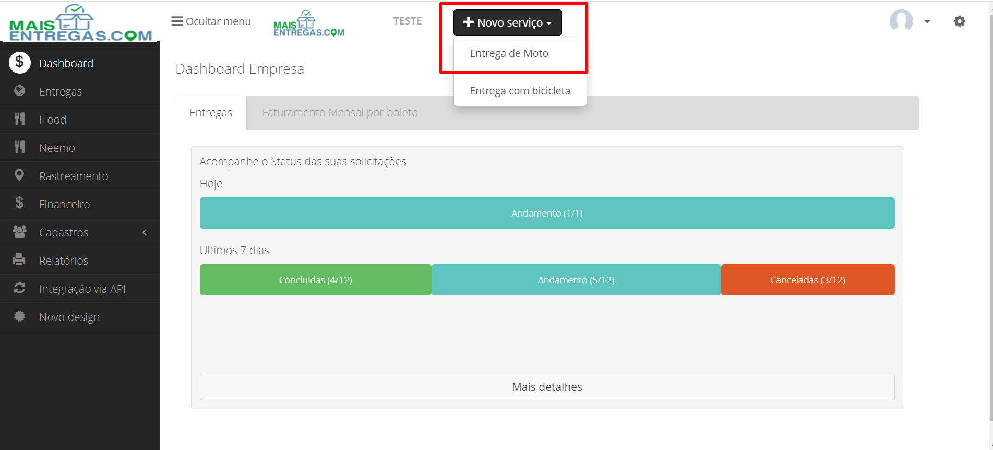The height and width of the screenshot is (450, 993).
Task: Click the badge icon beside Novo design
Action: tap(20, 316)
